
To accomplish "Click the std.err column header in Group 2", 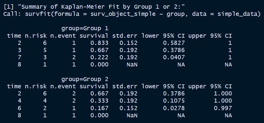I will point(125,86).
